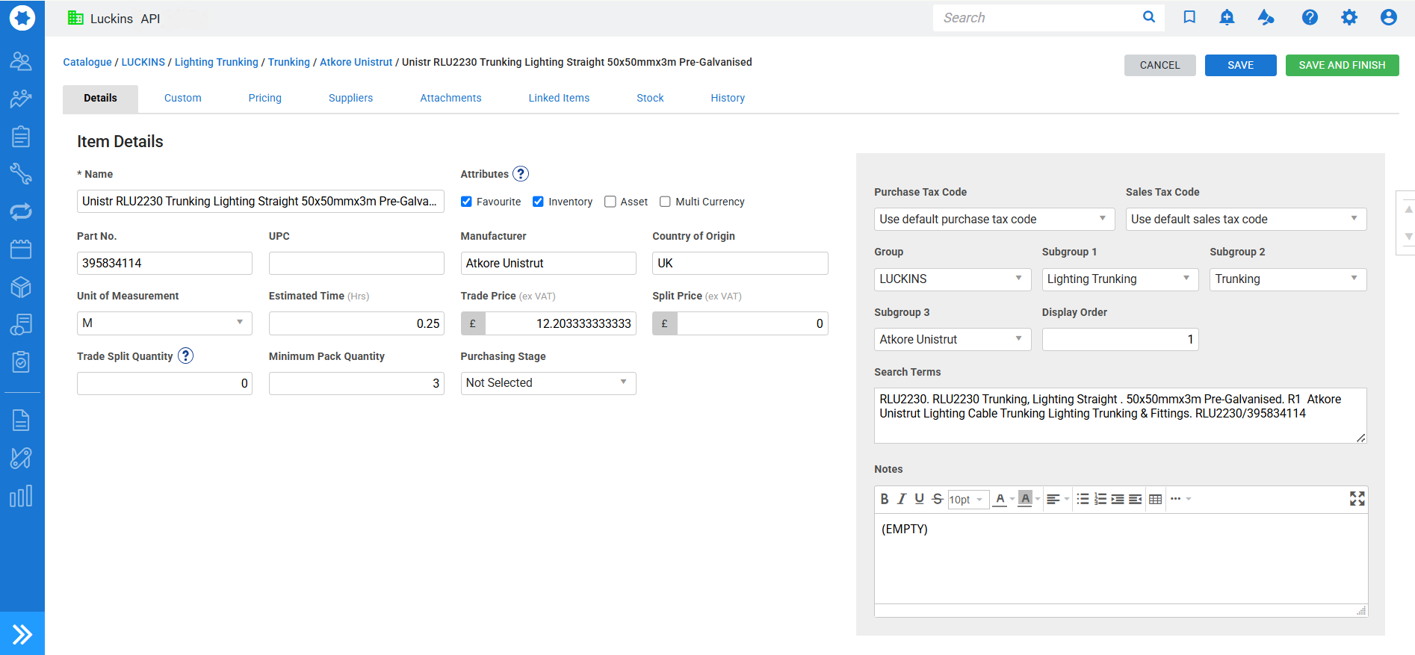
Task: Switch to the Pricing tab
Action: 264,98
